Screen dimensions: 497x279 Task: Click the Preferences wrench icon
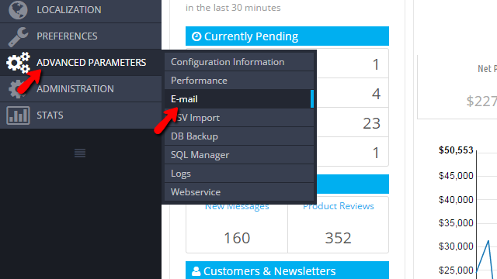click(18, 36)
